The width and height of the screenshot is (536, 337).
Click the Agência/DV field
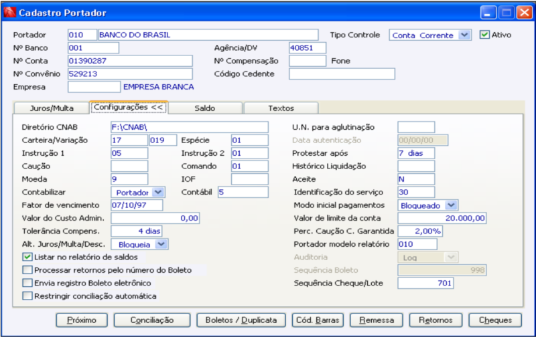click(308, 47)
